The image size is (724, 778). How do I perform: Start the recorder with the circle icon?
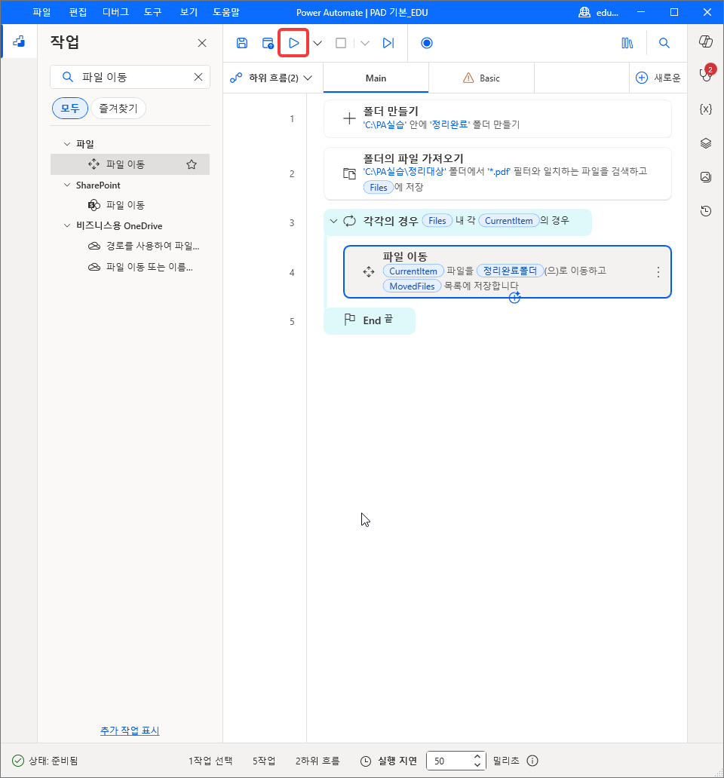[427, 43]
